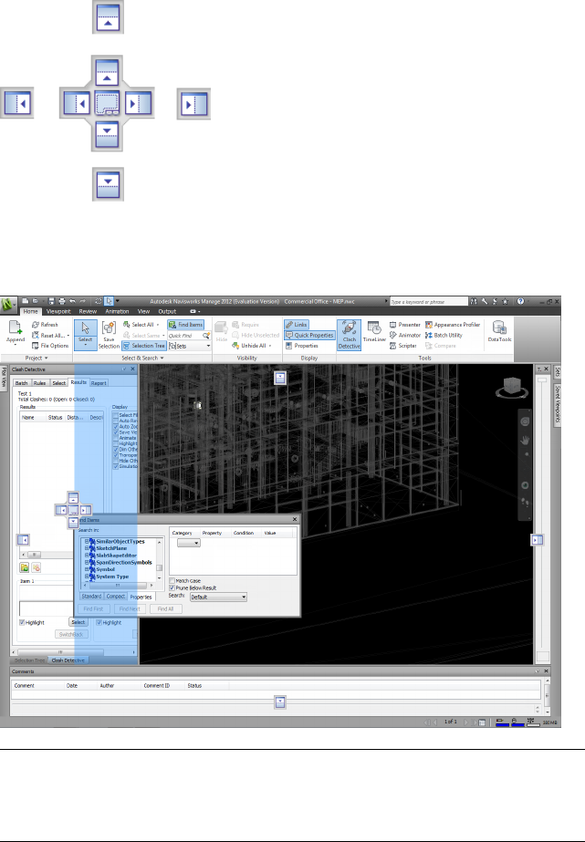Click the Properties button in Display panel
This screenshot has width=585, height=842.
point(302,346)
